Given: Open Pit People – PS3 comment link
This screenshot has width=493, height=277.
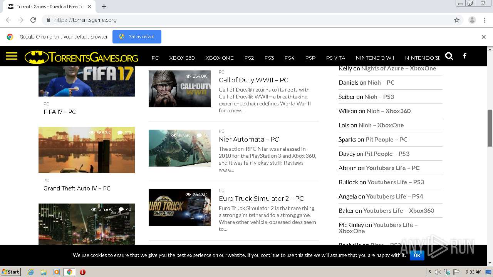Looking at the screenshot, I should tap(387, 154).
